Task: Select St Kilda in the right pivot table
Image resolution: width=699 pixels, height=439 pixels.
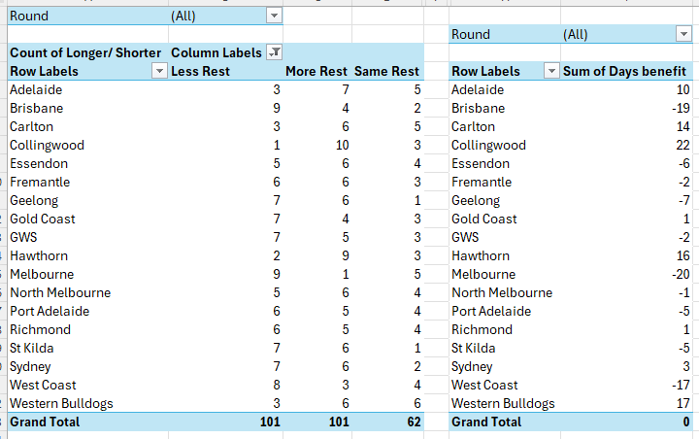Action: (x=474, y=348)
